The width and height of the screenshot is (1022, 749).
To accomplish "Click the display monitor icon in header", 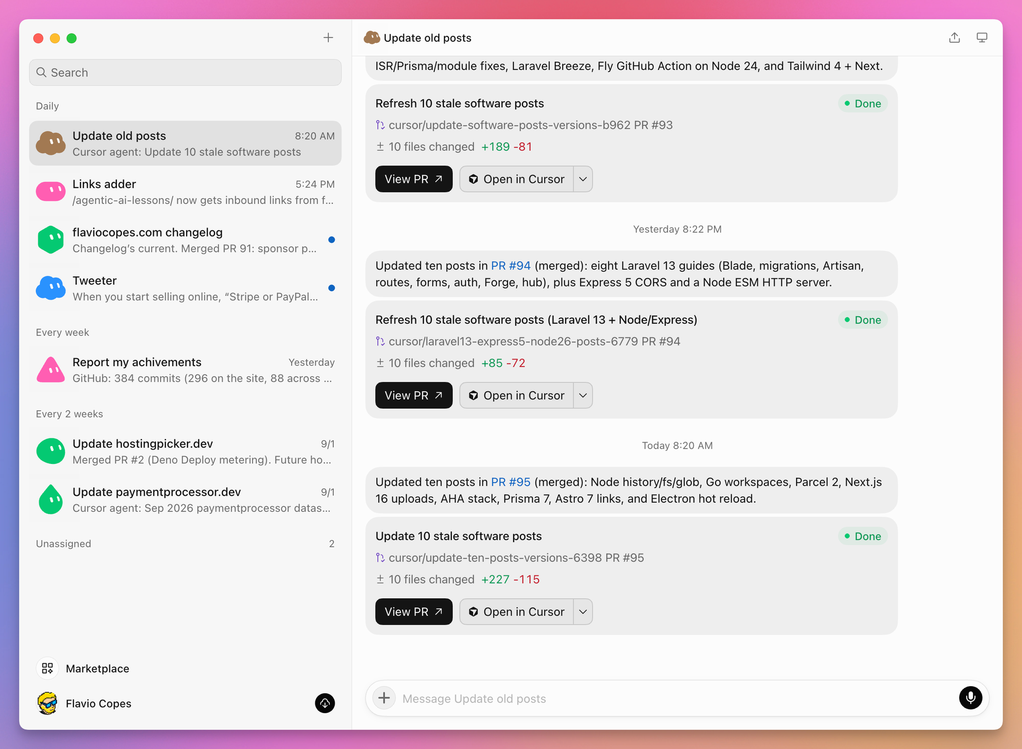I will pos(982,38).
